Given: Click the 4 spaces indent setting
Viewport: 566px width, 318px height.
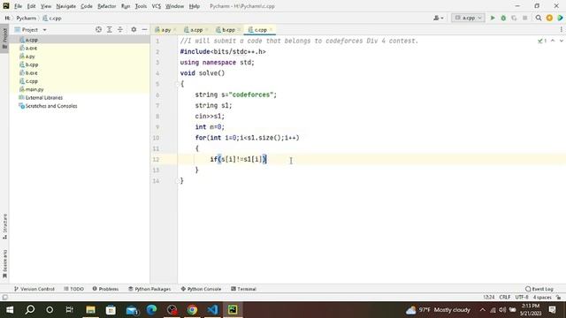Looking at the screenshot, I should click(x=542, y=297).
